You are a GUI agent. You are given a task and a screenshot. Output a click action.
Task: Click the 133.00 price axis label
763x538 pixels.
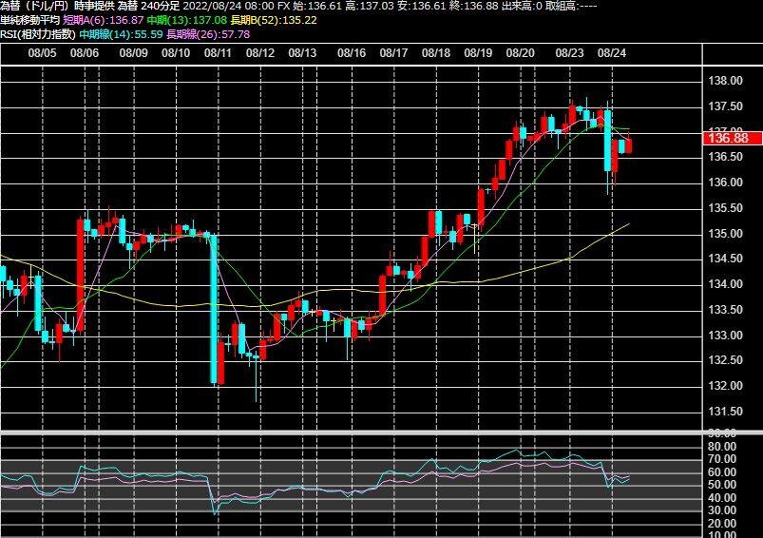726,335
